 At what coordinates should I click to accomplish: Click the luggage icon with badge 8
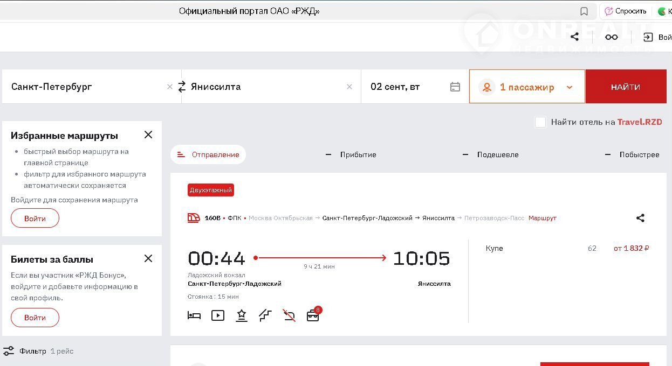pos(313,315)
